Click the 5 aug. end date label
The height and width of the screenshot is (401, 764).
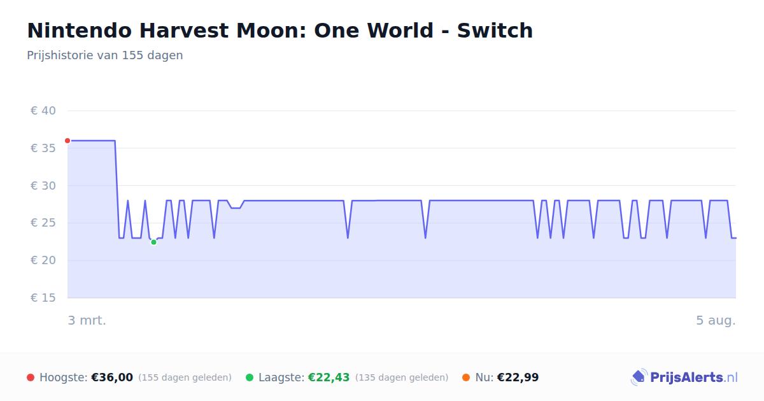pos(716,320)
